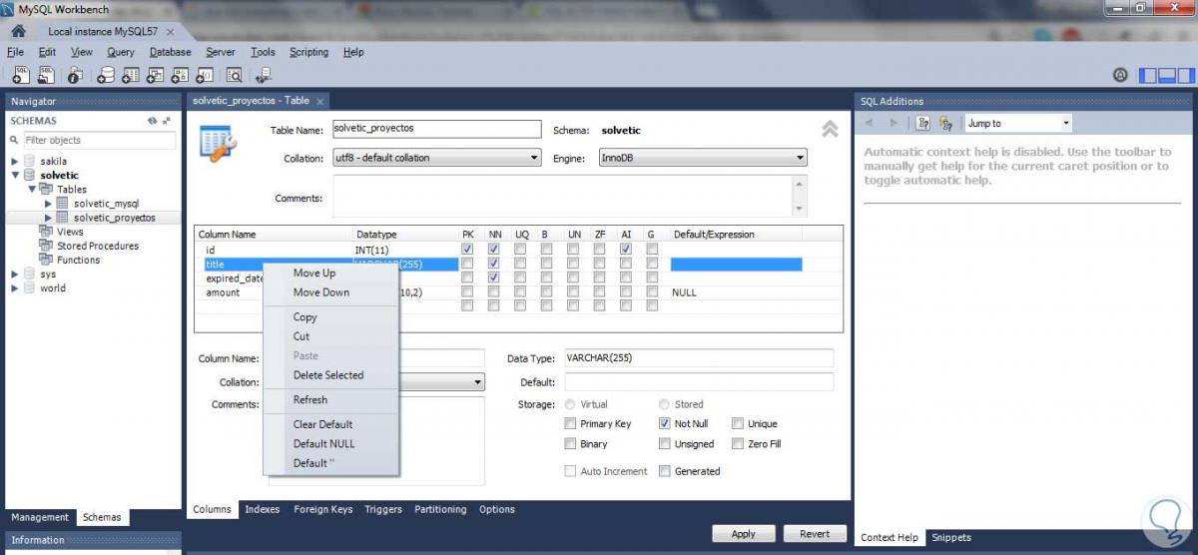The height and width of the screenshot is (555, 1198).
Task: Click the Create new view toolbar icon
Action: coord(155,75)
